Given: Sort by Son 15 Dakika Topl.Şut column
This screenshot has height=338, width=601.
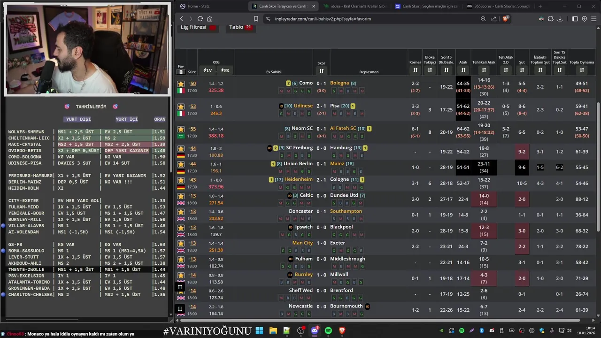Looking at the screenshot, I should pos(559,70).
